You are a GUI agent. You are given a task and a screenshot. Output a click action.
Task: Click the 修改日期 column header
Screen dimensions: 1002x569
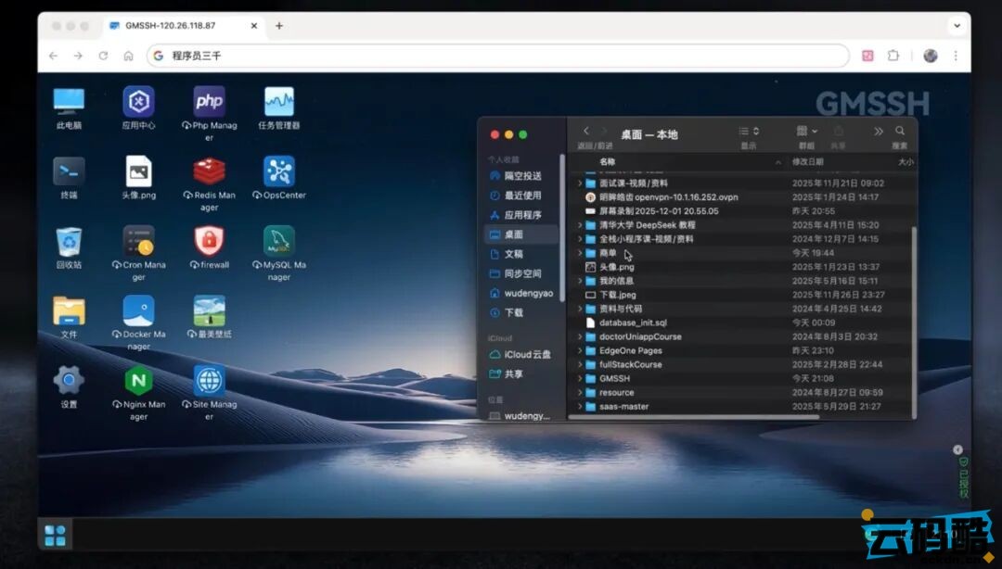(x=807, y=162)
